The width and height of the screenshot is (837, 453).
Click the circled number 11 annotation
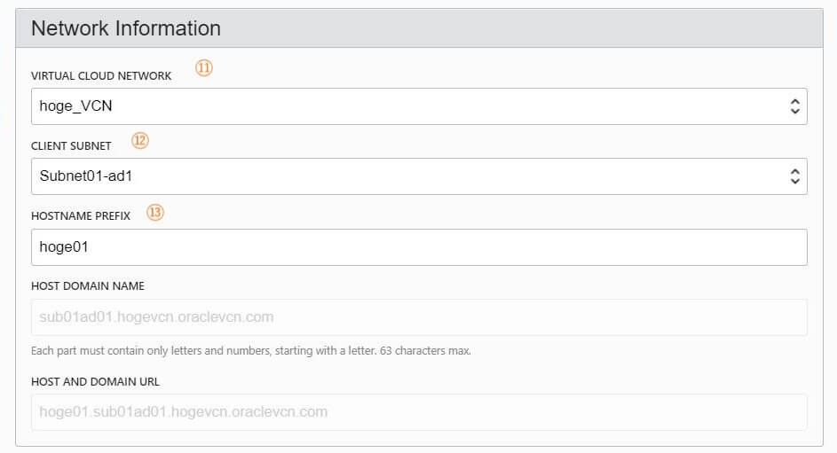204,67
